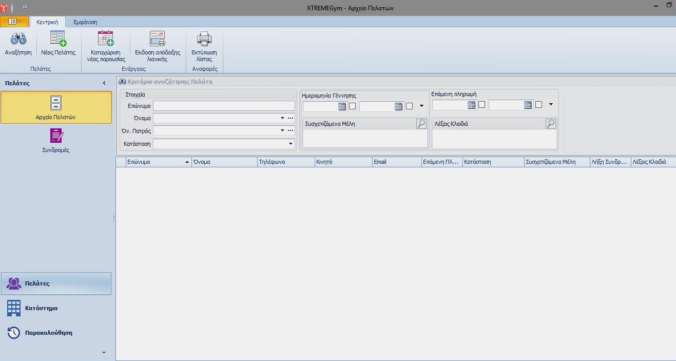Image resolution: width=676 pixels, height=361 pixels.
Task: Tick second Ημερομηνία Γέννησης date checkbox
Action: coord(409,106)
